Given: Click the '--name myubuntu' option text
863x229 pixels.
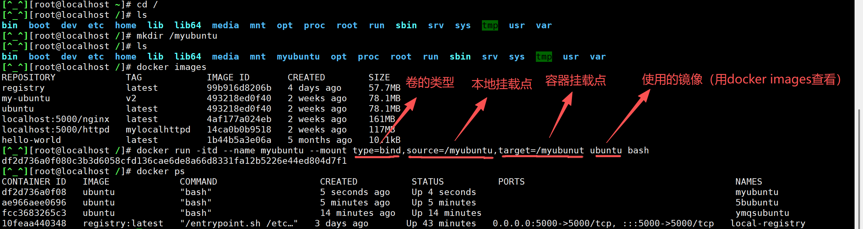Looking at the screenshot, I should 263,151.
